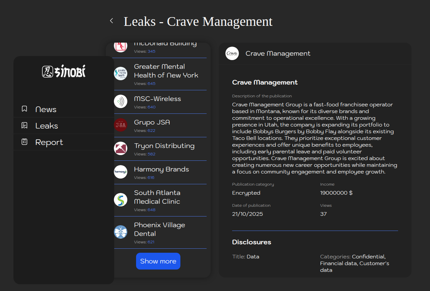The width and height of the screenshot is (430, 291).
Task: Click the bookmark icon next to News
Action: tap(25, 109)
